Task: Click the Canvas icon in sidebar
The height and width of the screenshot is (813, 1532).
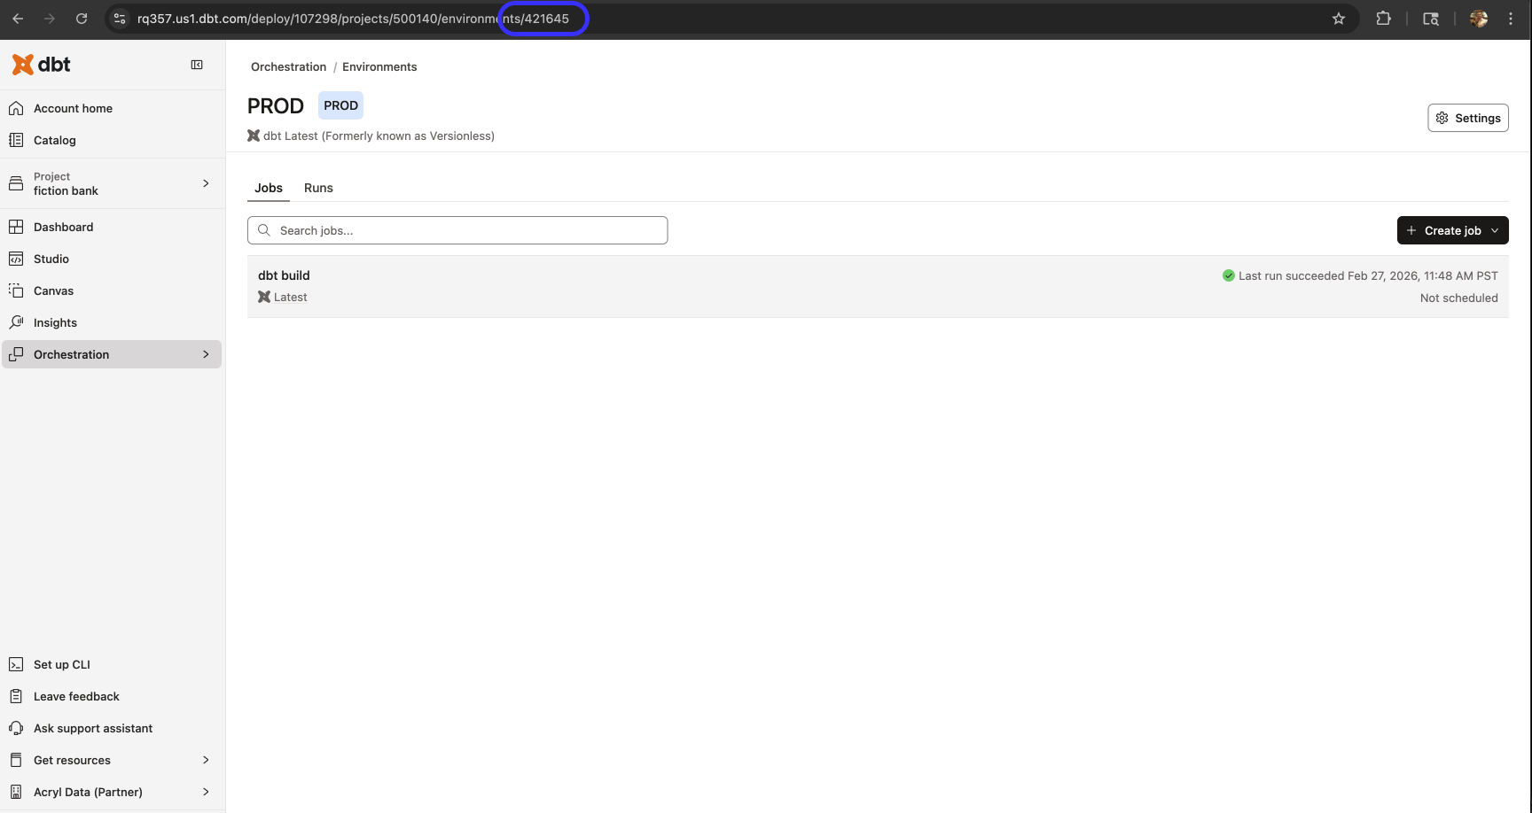Action: (16, 290)
